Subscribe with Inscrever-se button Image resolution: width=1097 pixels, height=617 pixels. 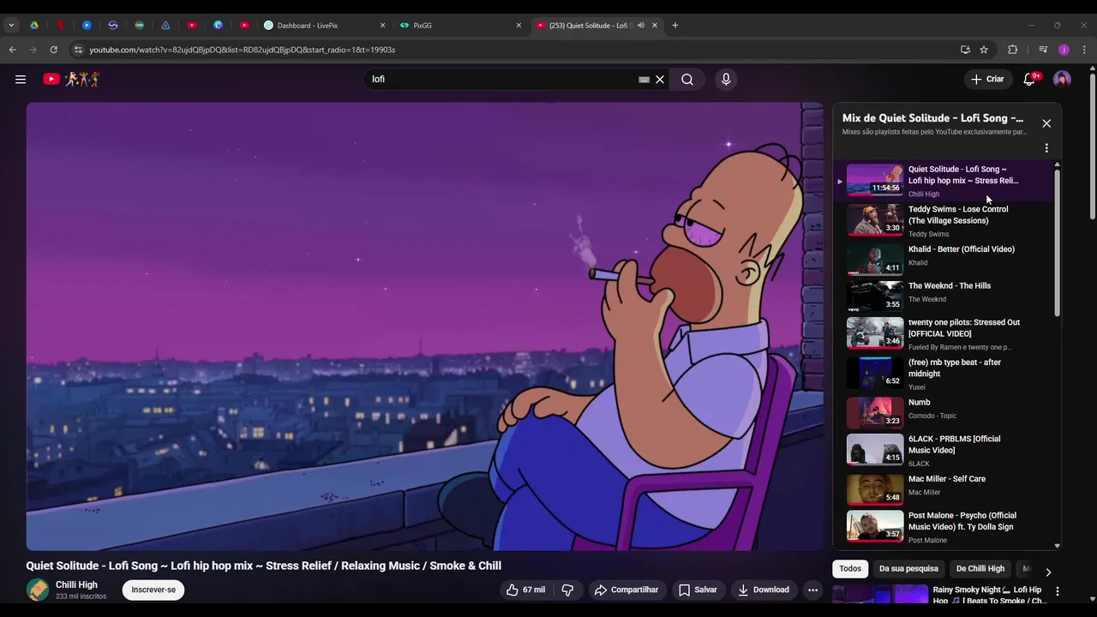point(153,590)
